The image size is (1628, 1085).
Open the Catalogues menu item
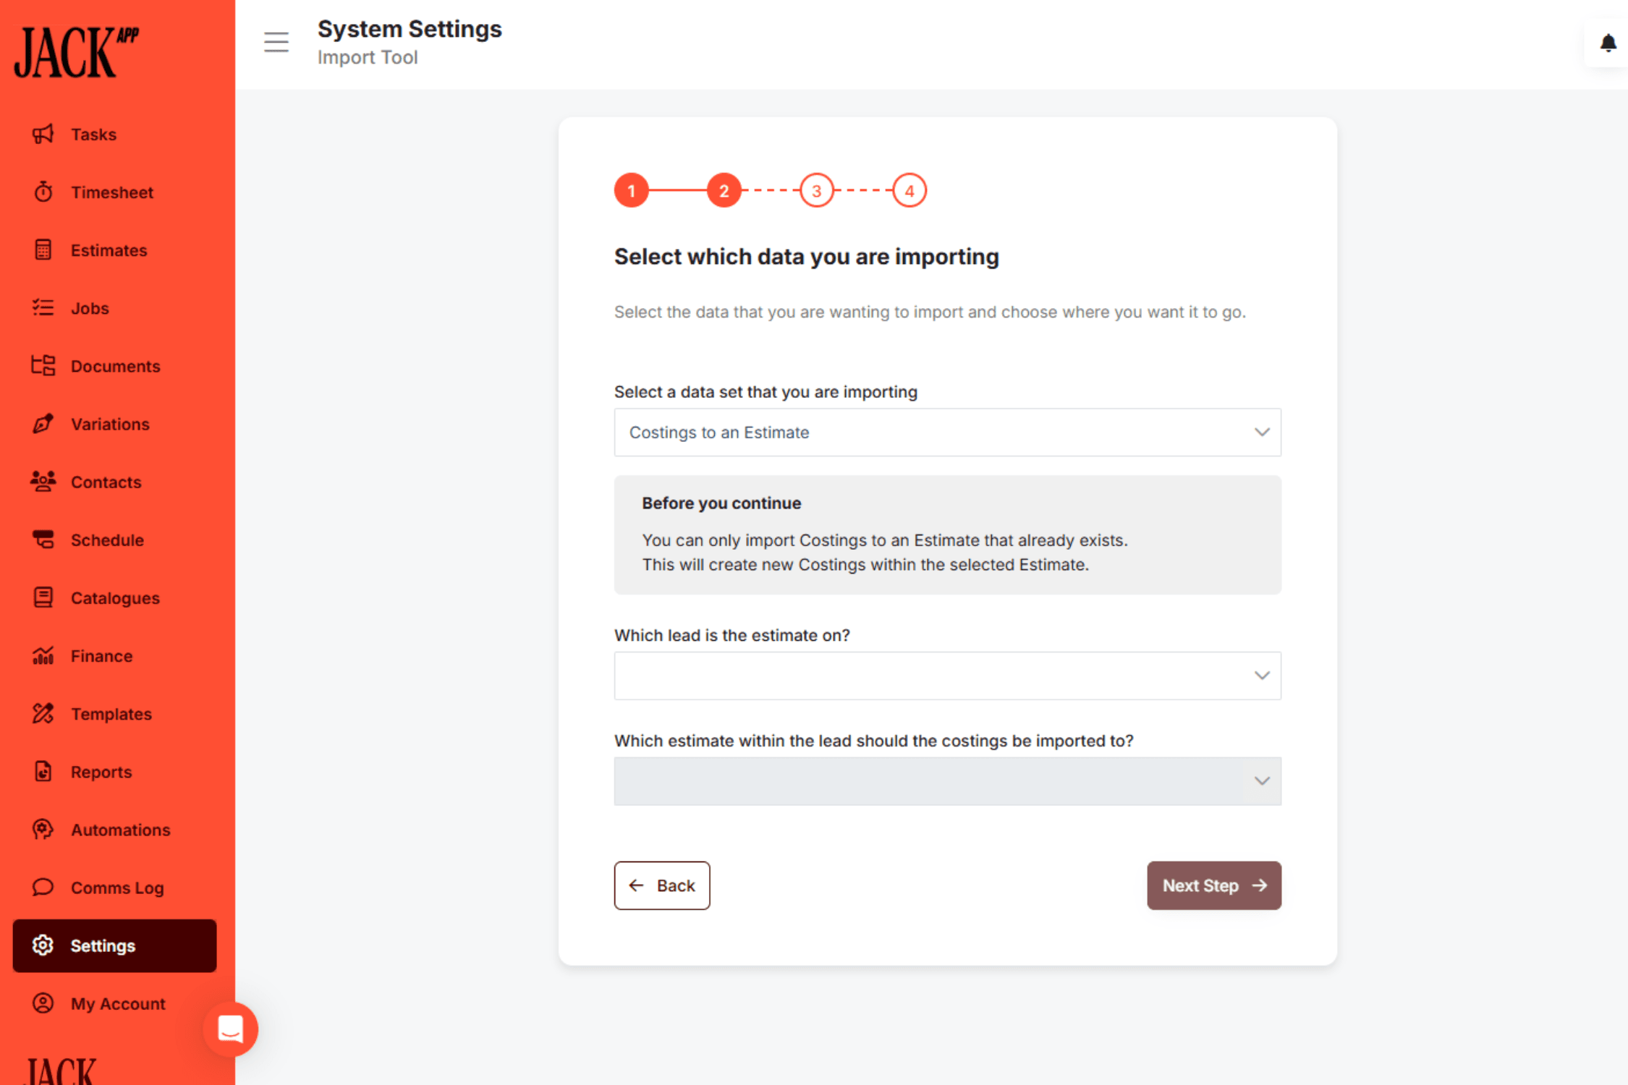pos(115,597)
